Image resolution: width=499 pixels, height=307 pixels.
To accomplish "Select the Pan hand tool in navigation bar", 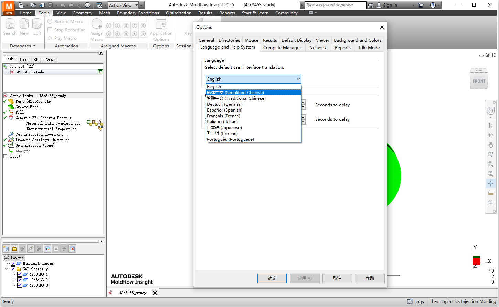I will (491, 145).
